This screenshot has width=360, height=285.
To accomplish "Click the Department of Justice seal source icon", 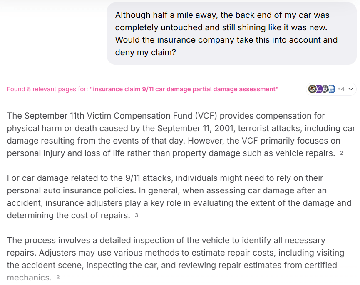I will coord(312,89).
